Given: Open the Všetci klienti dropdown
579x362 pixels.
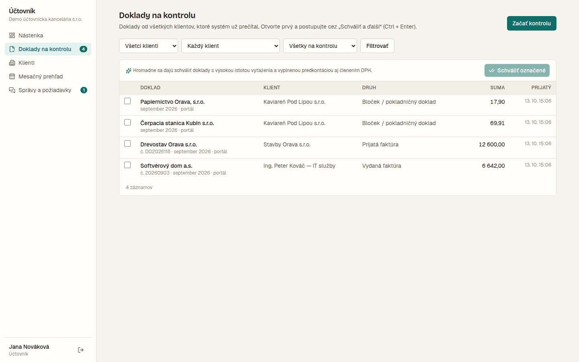Looking at the screenshot, I should tap(149, 46).
